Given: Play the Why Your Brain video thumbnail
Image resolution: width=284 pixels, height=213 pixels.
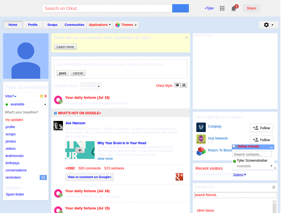Looking at the screenshot, I should coord(80,150).
